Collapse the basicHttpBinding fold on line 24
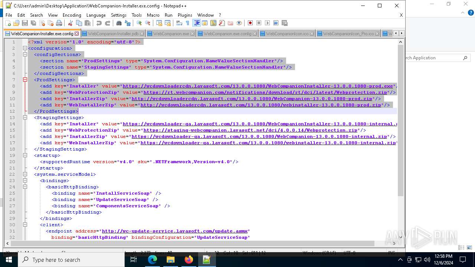The height and width of the screenshot is (267, 475). [x=25, y=187]
